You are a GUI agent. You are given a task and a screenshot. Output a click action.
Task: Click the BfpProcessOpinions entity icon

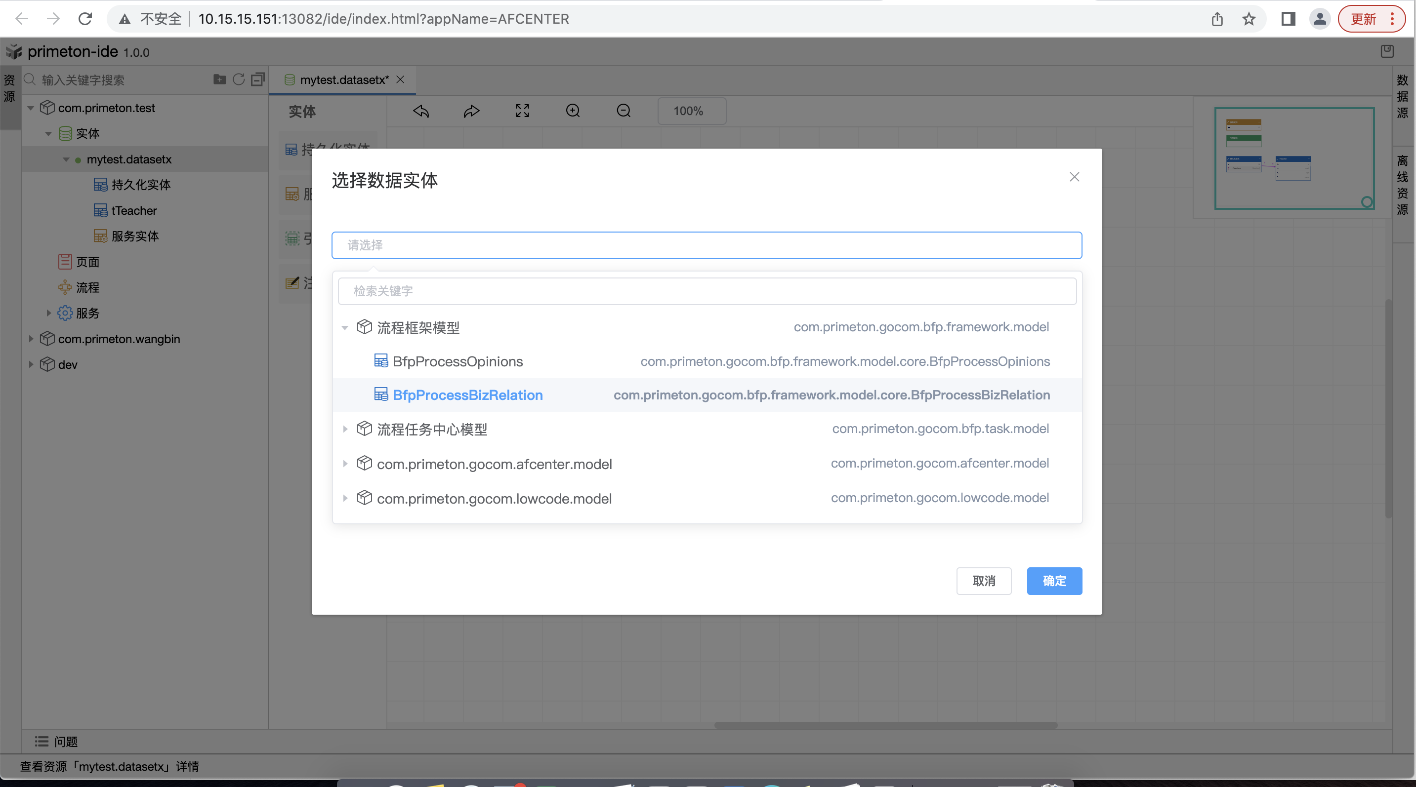[x=381, y=361]
